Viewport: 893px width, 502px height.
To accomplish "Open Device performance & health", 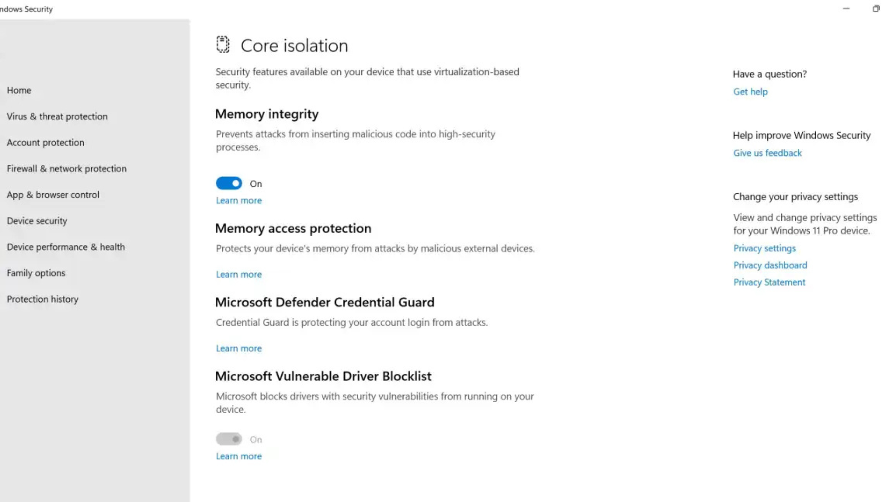I will [x=66, y=247].
